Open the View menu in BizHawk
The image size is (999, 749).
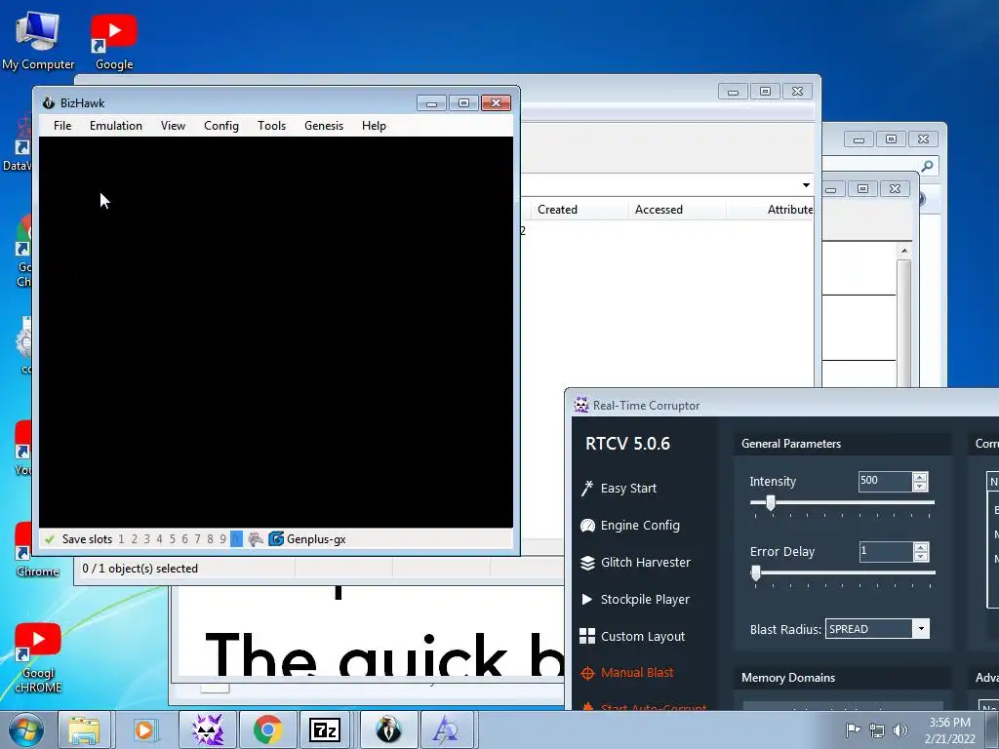click(x=173, y=126)
